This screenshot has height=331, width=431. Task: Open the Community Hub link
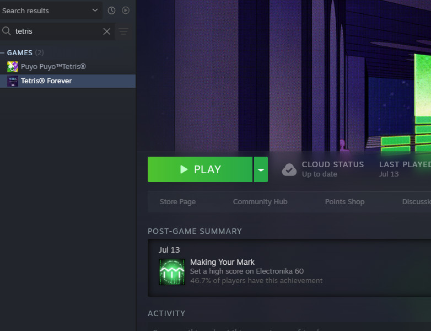(x=260, y=202)
